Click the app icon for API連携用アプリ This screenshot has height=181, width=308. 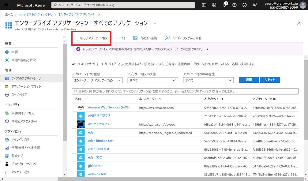pos(81,116)
